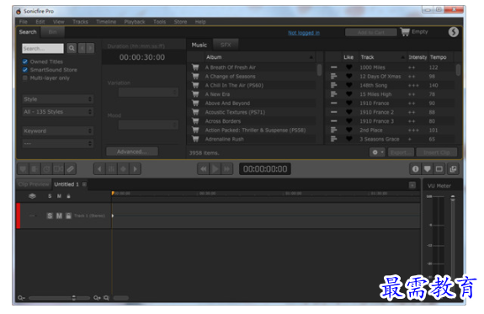Click the duplicate windows icon
This screenshot has width=484, height=314.
click(453, 169)
